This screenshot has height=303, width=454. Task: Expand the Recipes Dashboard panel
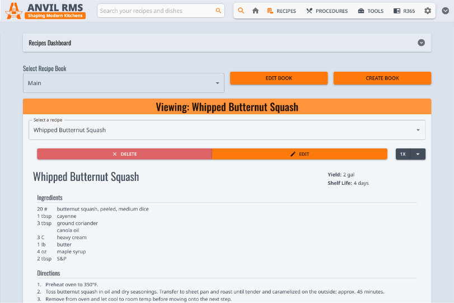pyautogui.click(x=421, y=43)
